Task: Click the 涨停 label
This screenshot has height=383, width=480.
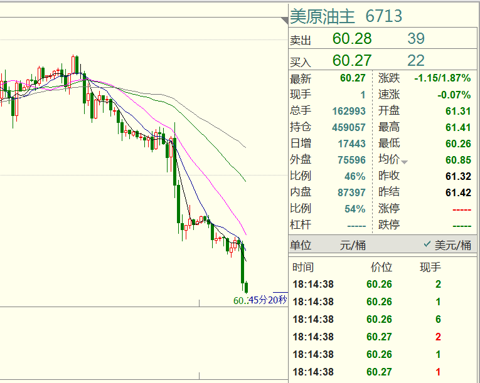Action: pos(389,208)
